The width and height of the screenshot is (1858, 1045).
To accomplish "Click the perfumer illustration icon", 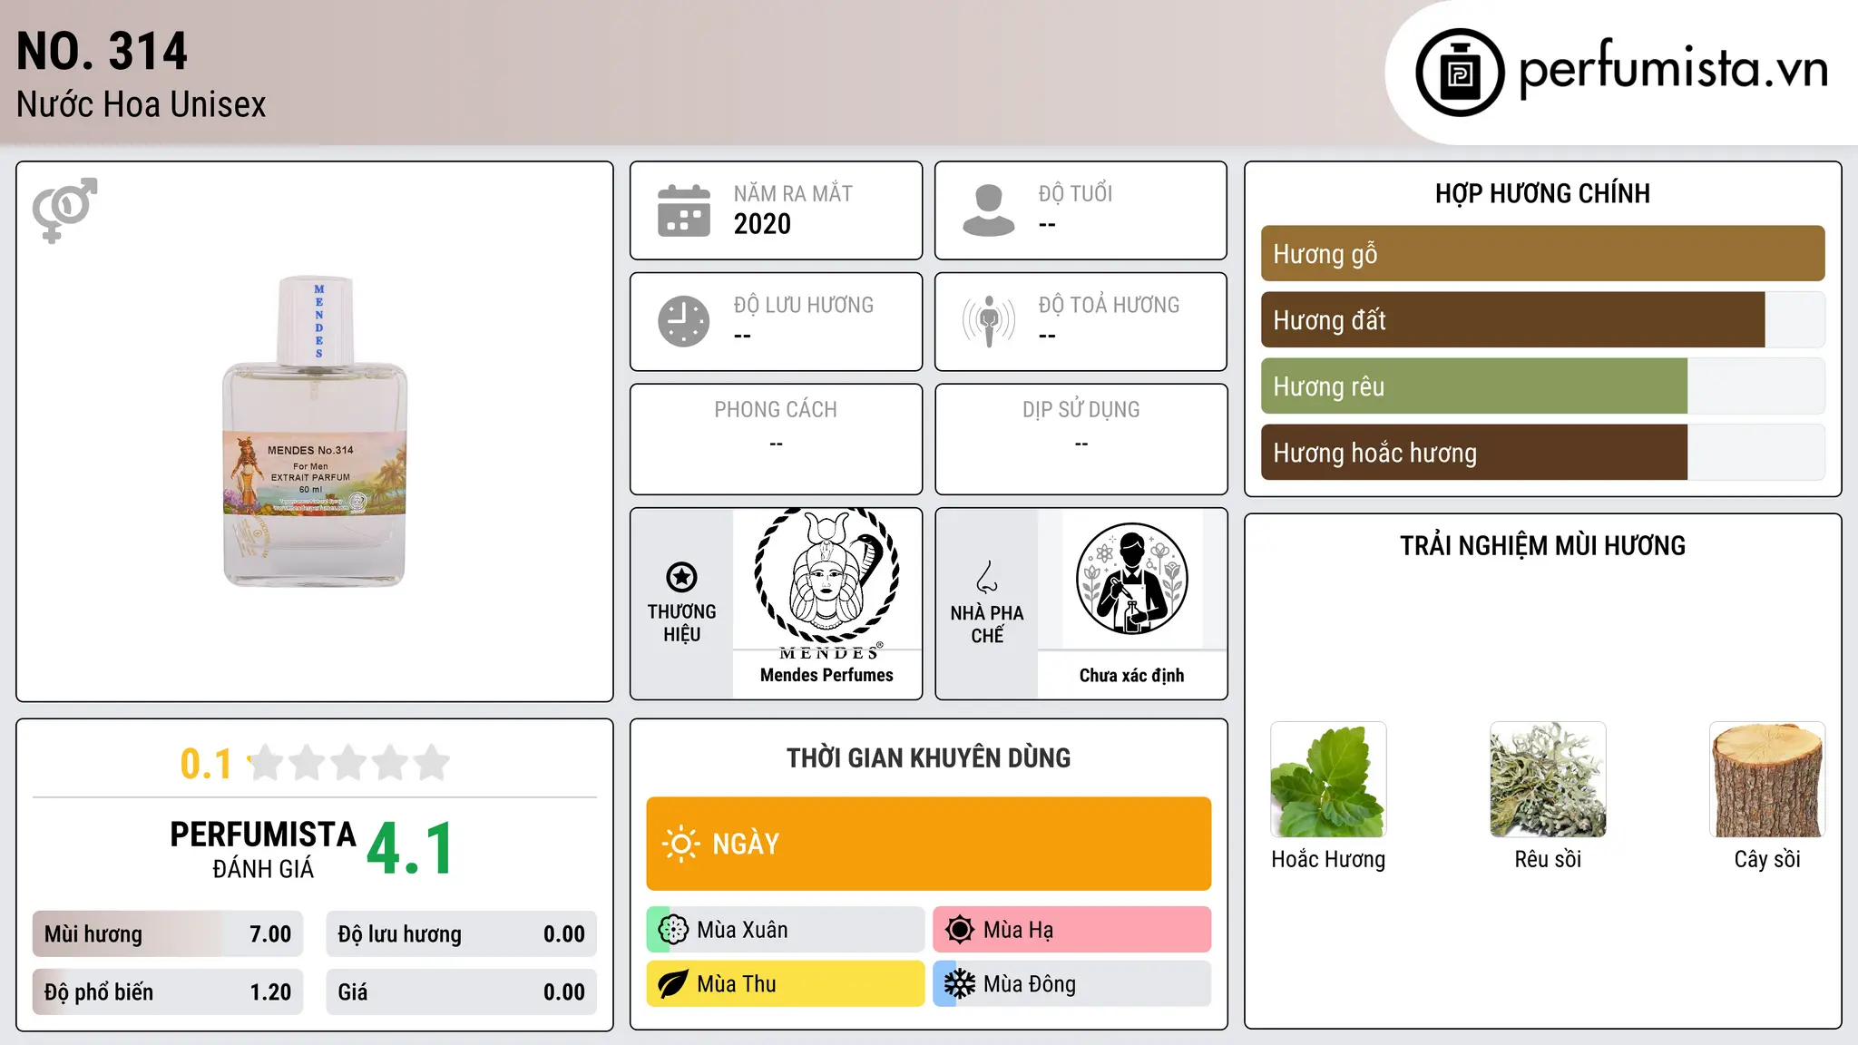I will click(1131, 579).
